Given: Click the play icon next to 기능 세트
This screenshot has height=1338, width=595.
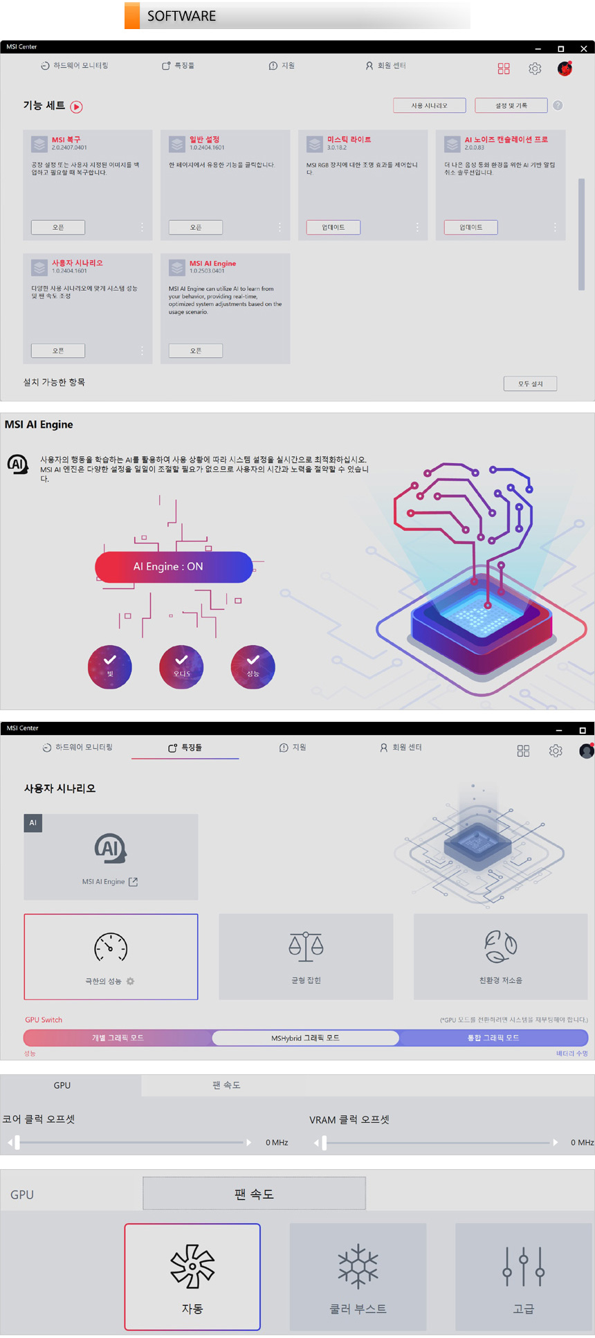Looking at the screenshot, I should click(x=77, y=107).
